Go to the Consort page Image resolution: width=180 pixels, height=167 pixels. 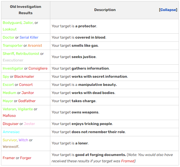click(x=26, y=85)
